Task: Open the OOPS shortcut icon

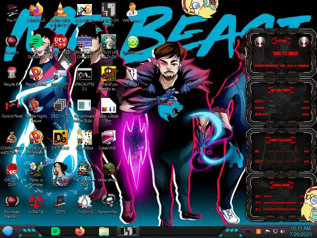Action: [x=60, y=204]
